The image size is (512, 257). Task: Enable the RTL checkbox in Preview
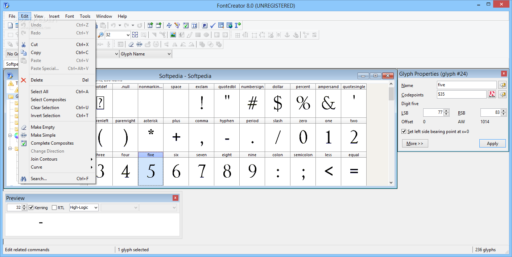pos(54,208)
